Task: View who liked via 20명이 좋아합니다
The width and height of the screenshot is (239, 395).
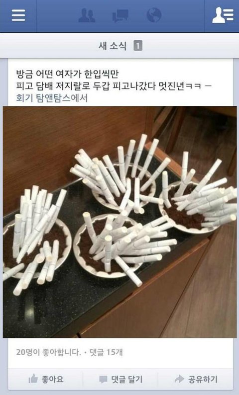Action: (x=49, y=352)
